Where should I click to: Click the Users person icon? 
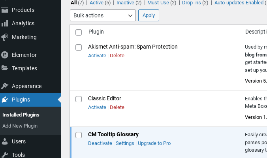tap(5, 141)
